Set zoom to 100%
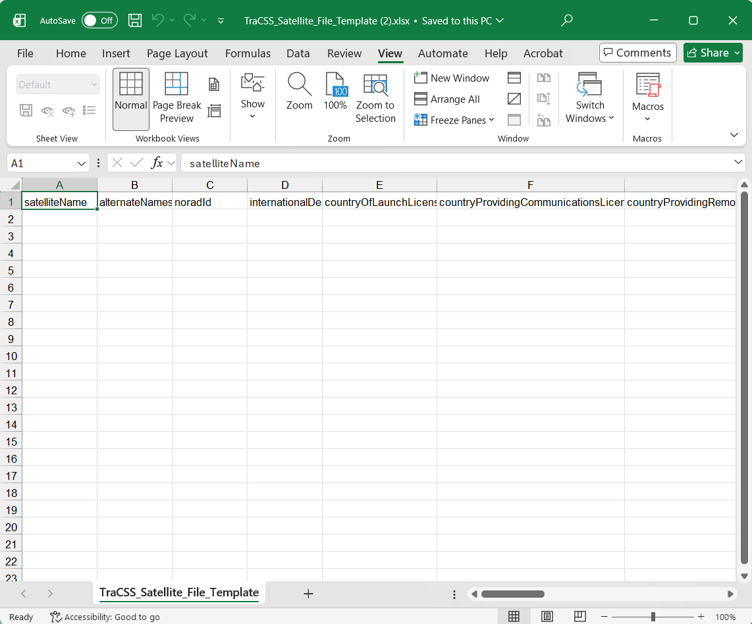The height and width of the screenshot is (624, 752). click(335, 92)
